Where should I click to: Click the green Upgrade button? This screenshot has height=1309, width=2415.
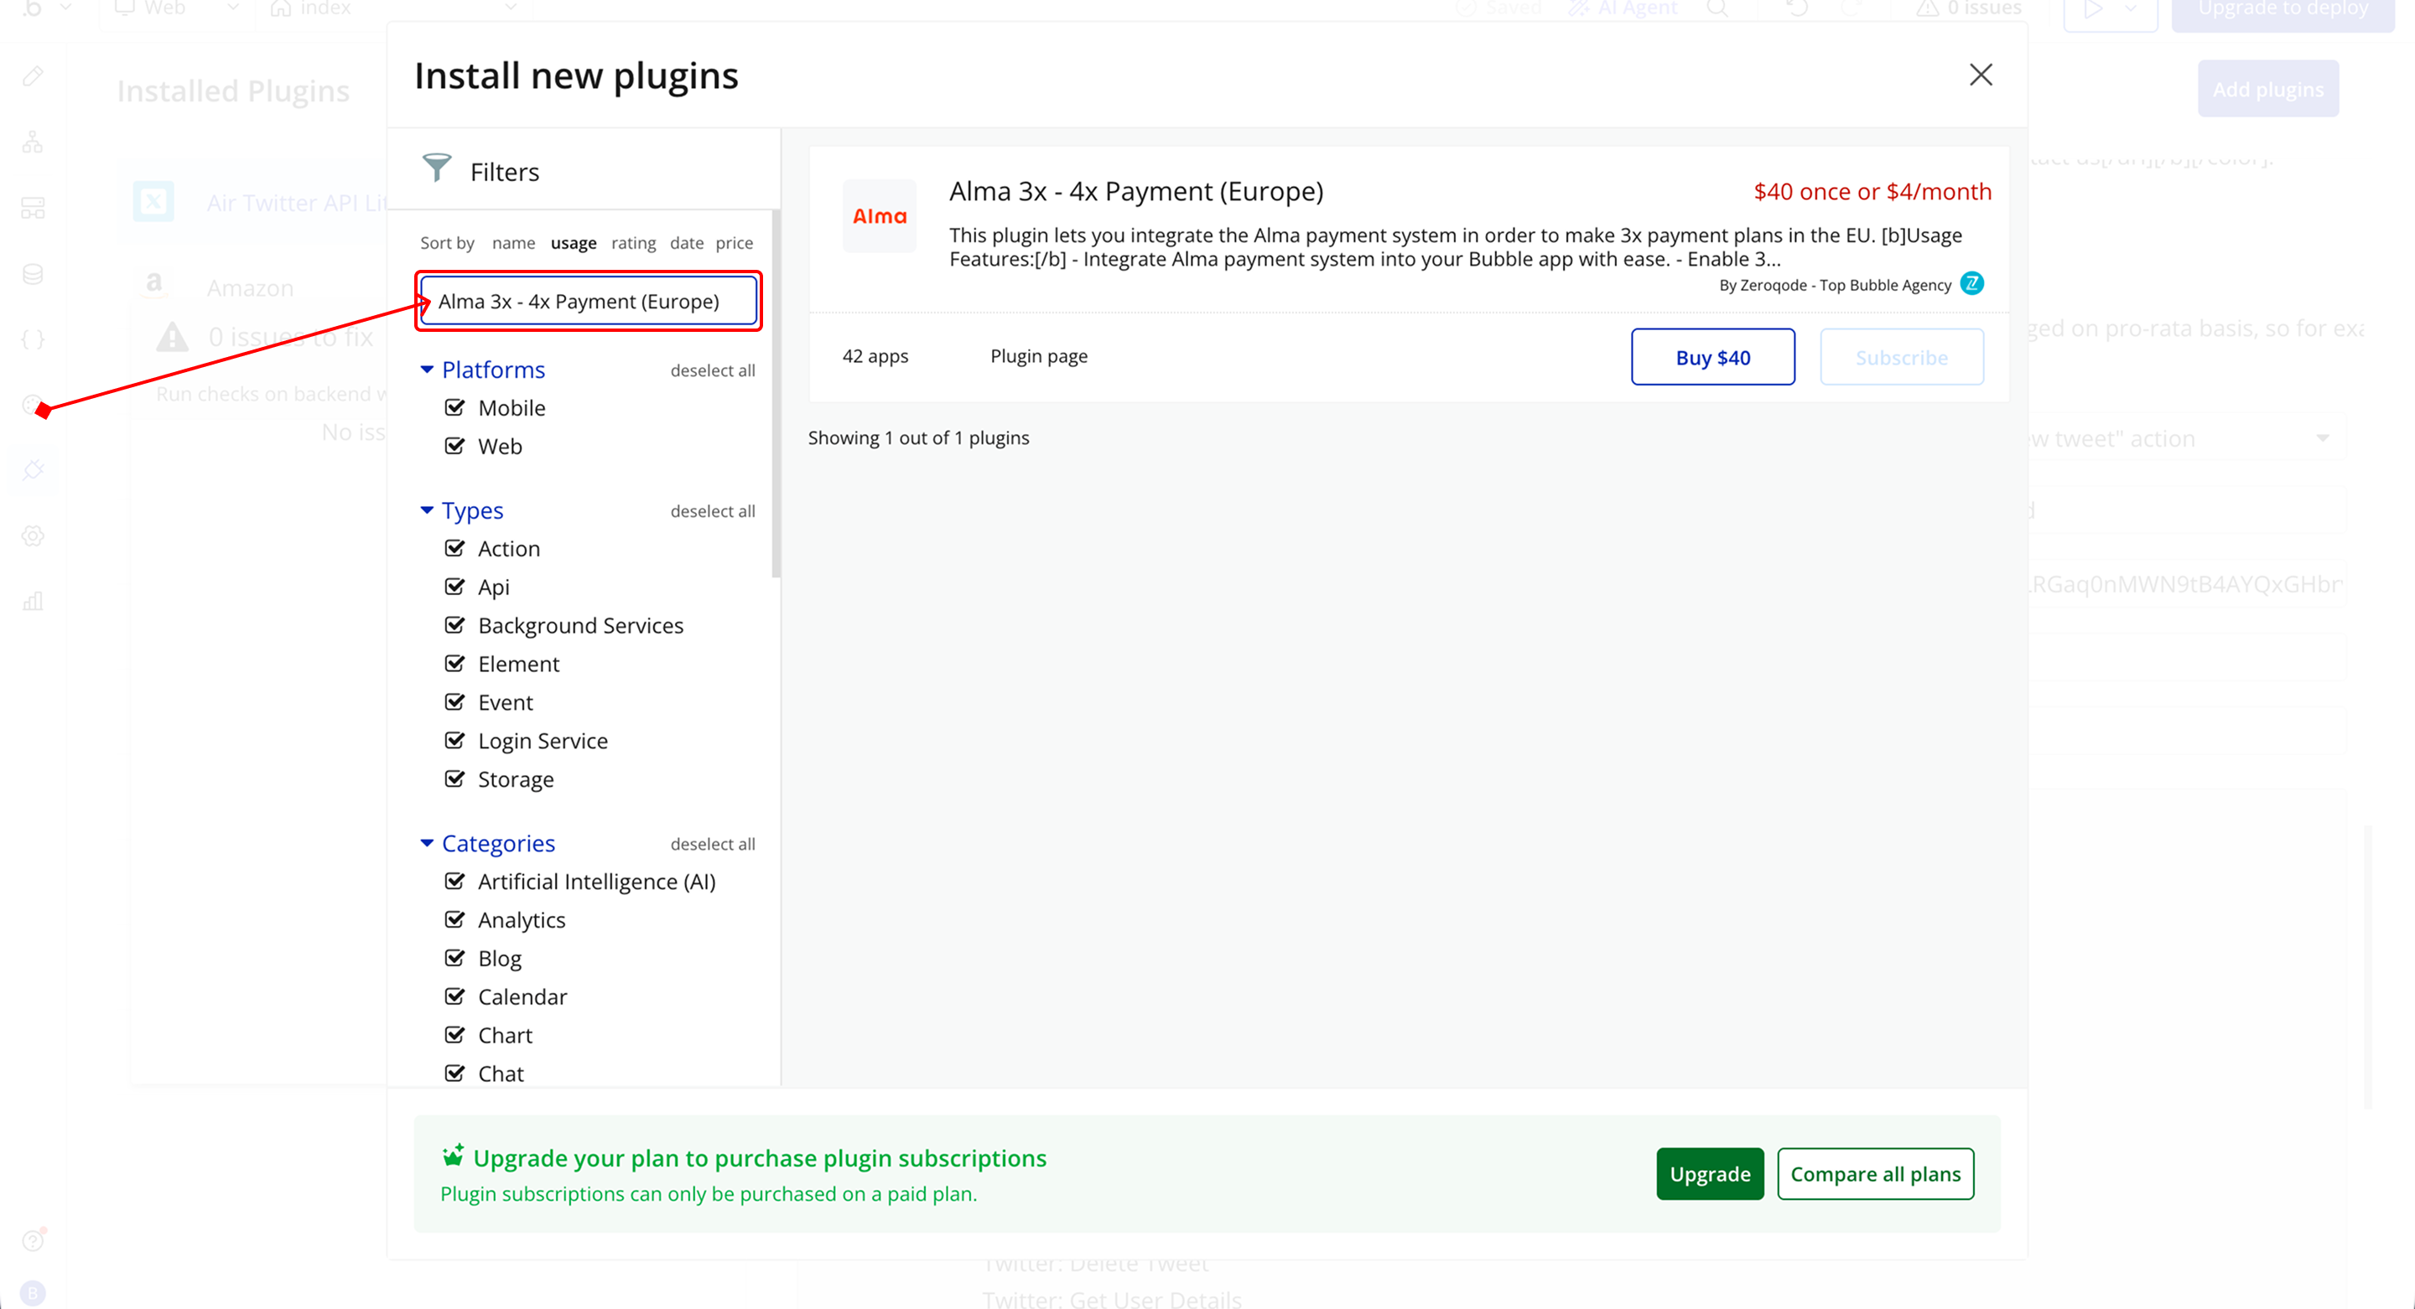tap(1709, 1174)
